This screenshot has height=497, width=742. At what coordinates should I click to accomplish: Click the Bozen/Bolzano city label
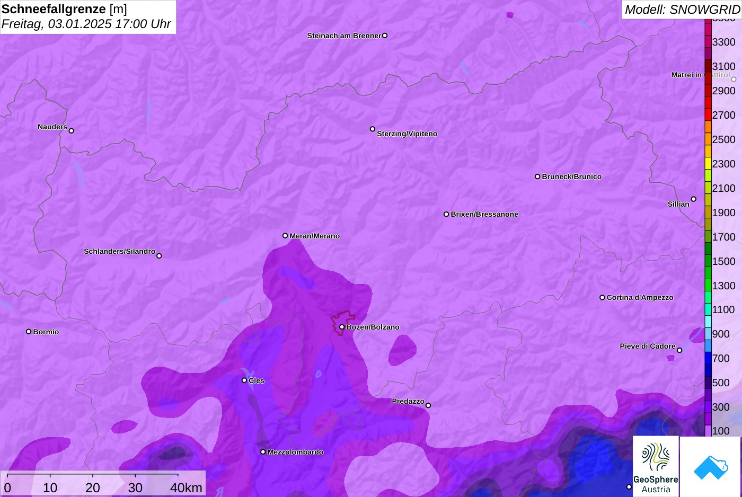tap(373, 327)
